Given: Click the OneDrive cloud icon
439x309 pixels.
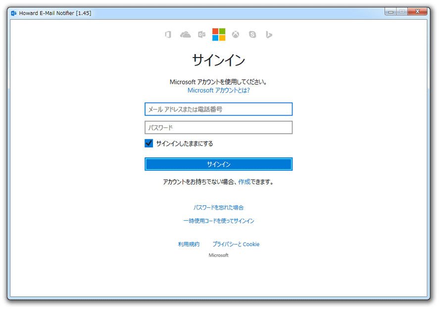Looking at the screenshot, I should [185, 35].
